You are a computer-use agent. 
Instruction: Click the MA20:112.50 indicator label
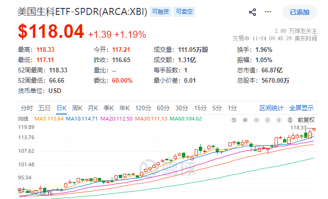click(117, 119)
